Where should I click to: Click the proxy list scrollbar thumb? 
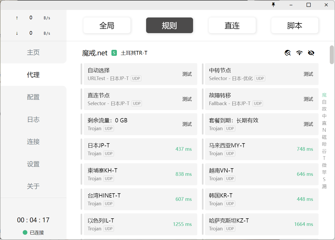[332, 55]
